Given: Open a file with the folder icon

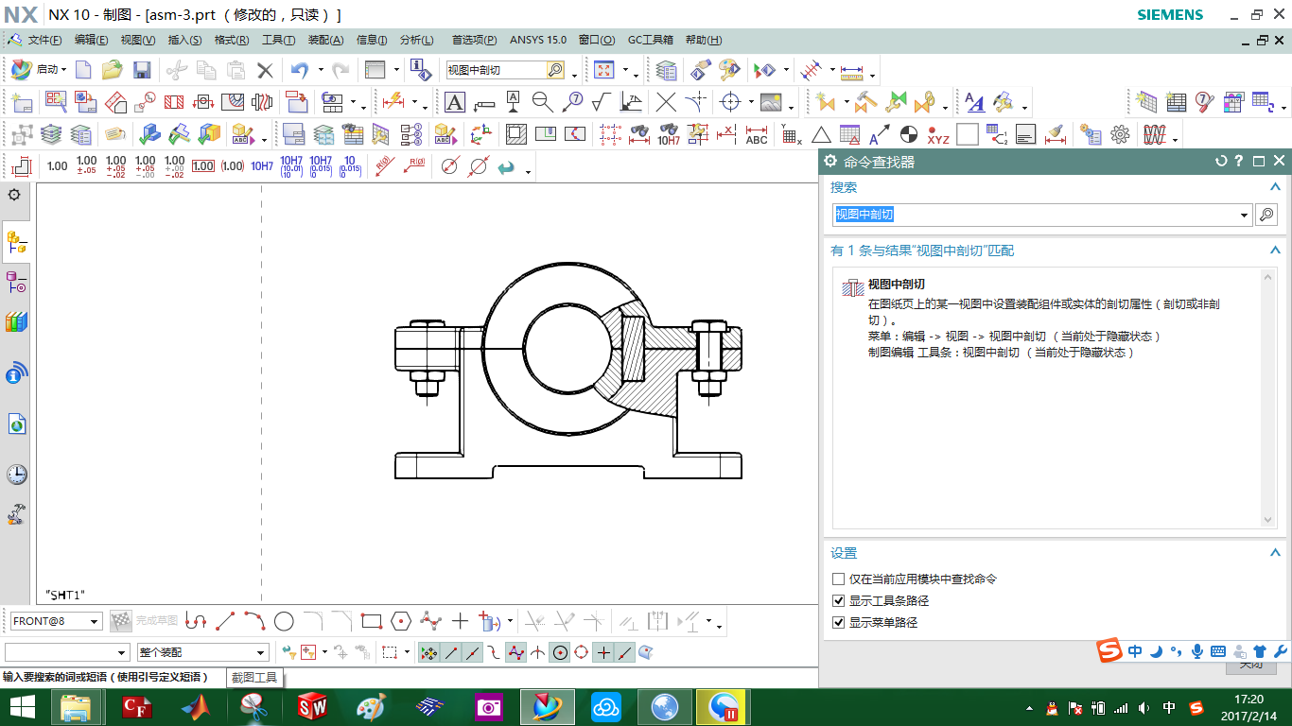Looking at the screenshot, I should 113,70.
